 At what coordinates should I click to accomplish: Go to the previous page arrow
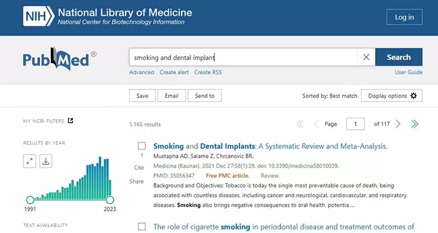point(317,124)
